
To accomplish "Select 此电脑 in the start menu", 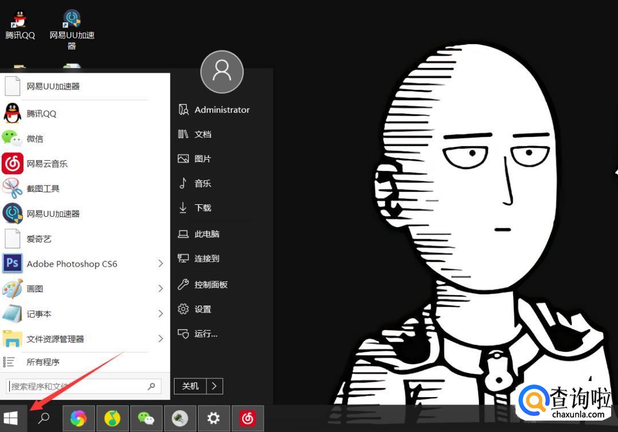I will pos(207,234).
